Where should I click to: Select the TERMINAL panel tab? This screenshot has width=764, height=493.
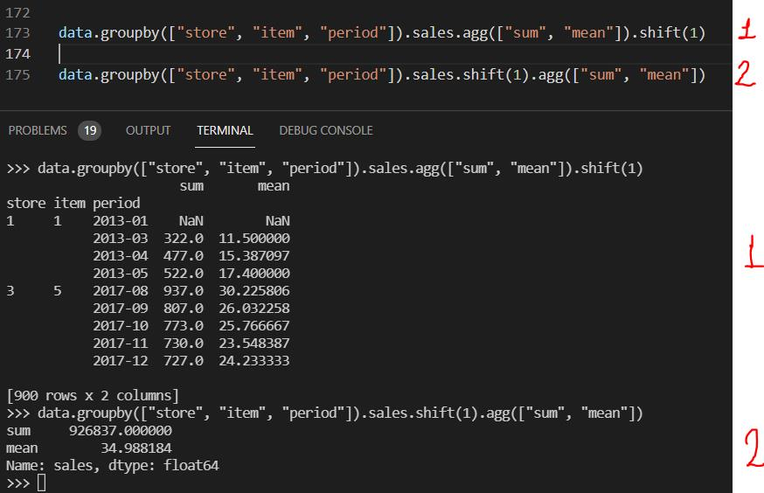(225, 130)
